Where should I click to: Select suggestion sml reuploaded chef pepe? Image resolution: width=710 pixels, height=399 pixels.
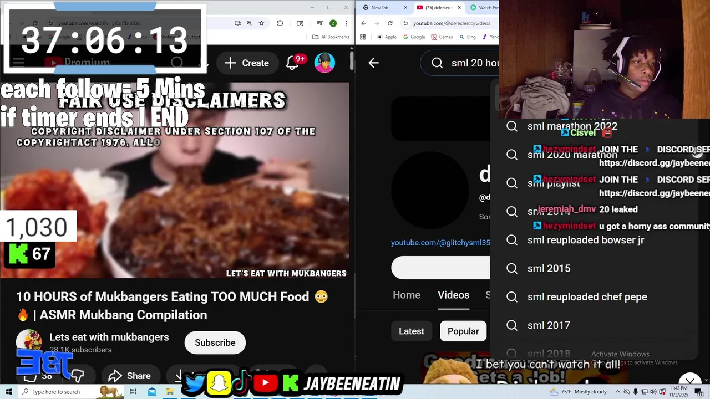[x=587, y=297]
